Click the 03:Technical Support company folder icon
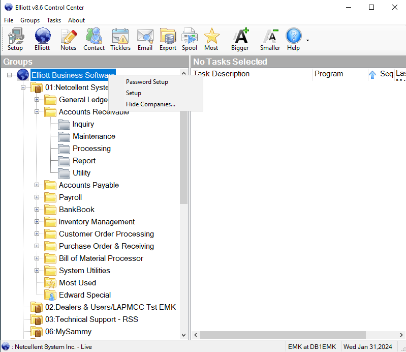This screenshot has width=406, height=352. coord(37,319)
